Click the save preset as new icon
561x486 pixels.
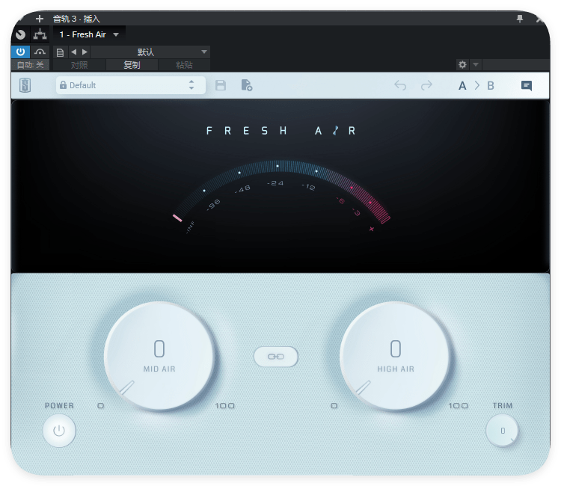(247, 85)
